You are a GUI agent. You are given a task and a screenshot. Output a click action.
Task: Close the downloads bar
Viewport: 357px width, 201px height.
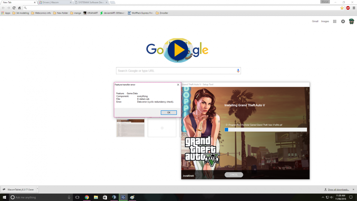353,189
